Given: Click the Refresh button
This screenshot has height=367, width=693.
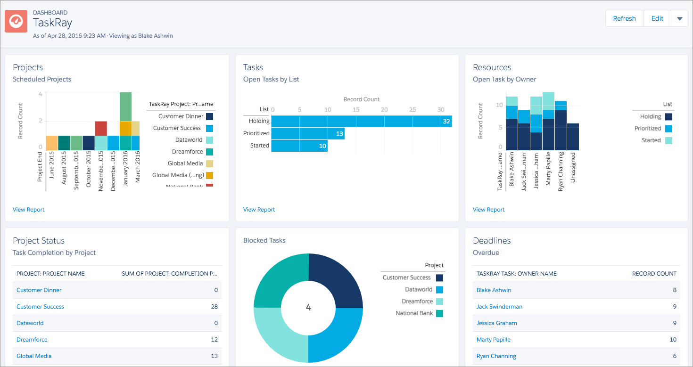Looking at the screenshot, I should (624, 18).
